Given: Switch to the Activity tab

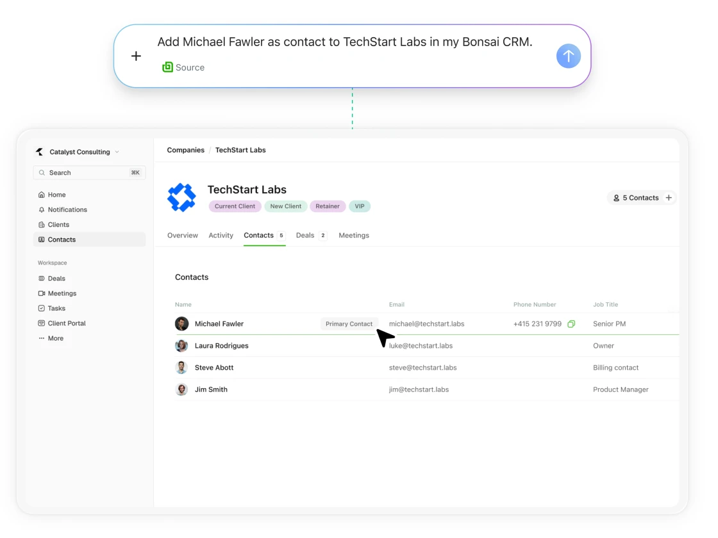Looking at the screenshot, I should coord(221,235).
